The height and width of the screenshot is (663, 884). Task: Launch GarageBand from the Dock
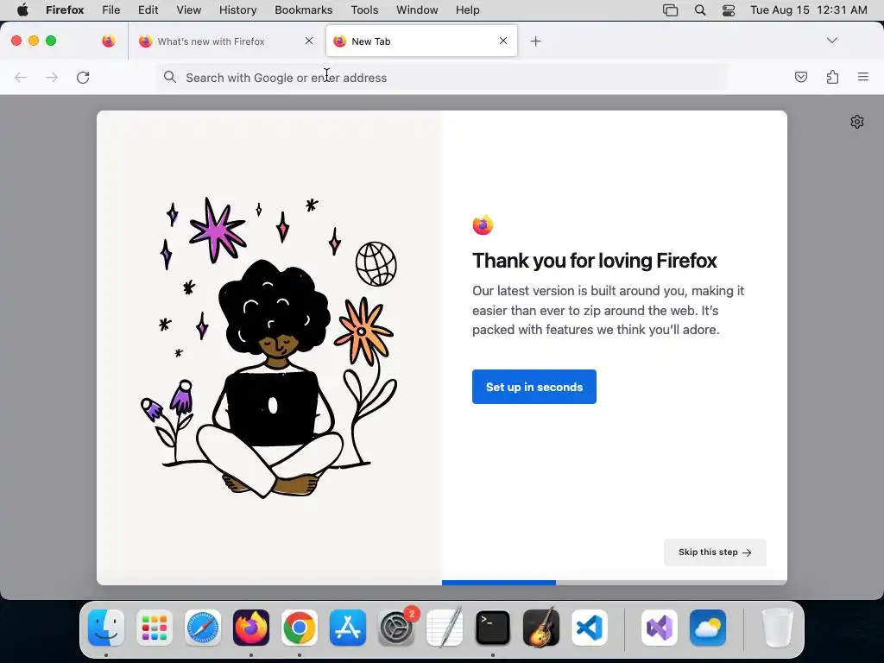pos(541,628)
